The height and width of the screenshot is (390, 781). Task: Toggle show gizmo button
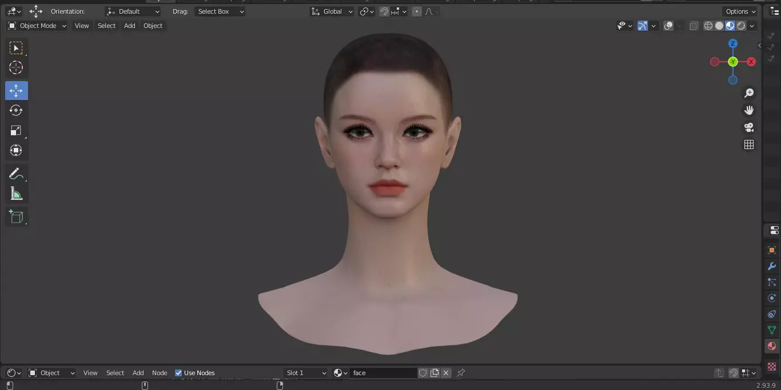click(643, 26)
